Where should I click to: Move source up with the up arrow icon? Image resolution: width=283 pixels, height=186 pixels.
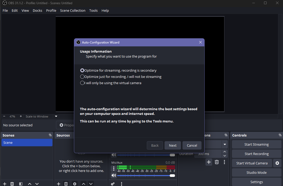point(83,184)
